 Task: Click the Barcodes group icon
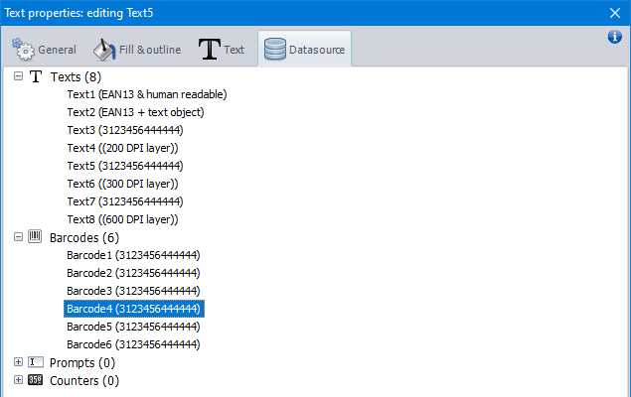(35, 236)
